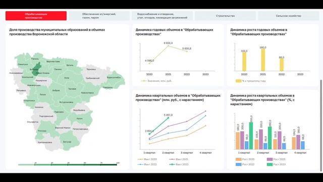Screen dimensions: 323x182
Task: Click the Россошь district on the map
Action: [x=42, y=131]
